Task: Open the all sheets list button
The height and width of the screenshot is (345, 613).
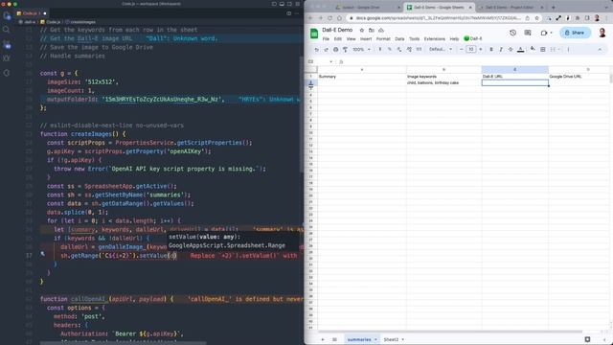Action: click(x=334, y=339)
